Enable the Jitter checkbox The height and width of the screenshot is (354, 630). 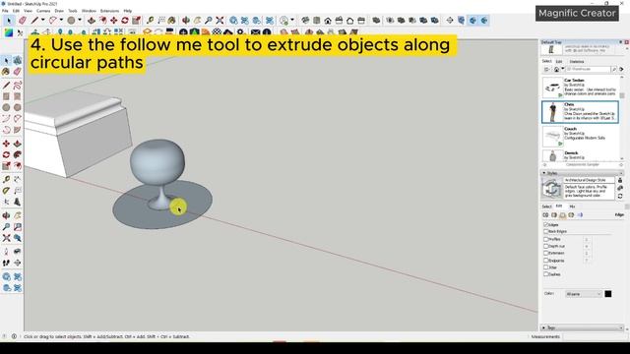tap(545, 267)
